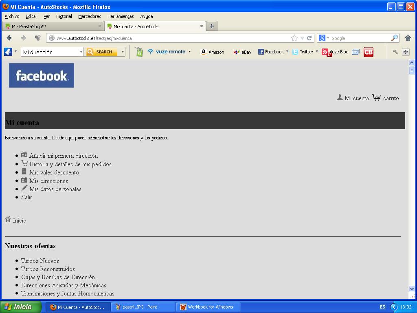Click the blue toolbar logo icon at far left
This screenshot has height=313, width=417.
(8, 52)
